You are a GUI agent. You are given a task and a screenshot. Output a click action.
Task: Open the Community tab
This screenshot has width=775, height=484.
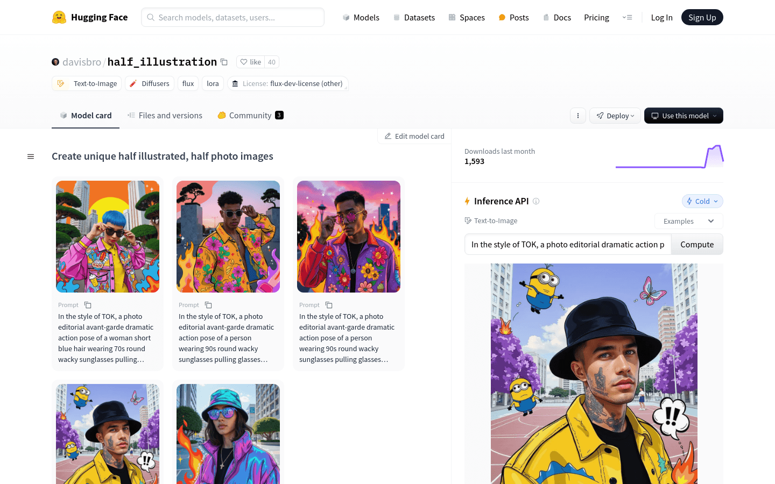(x=250, y=116)
